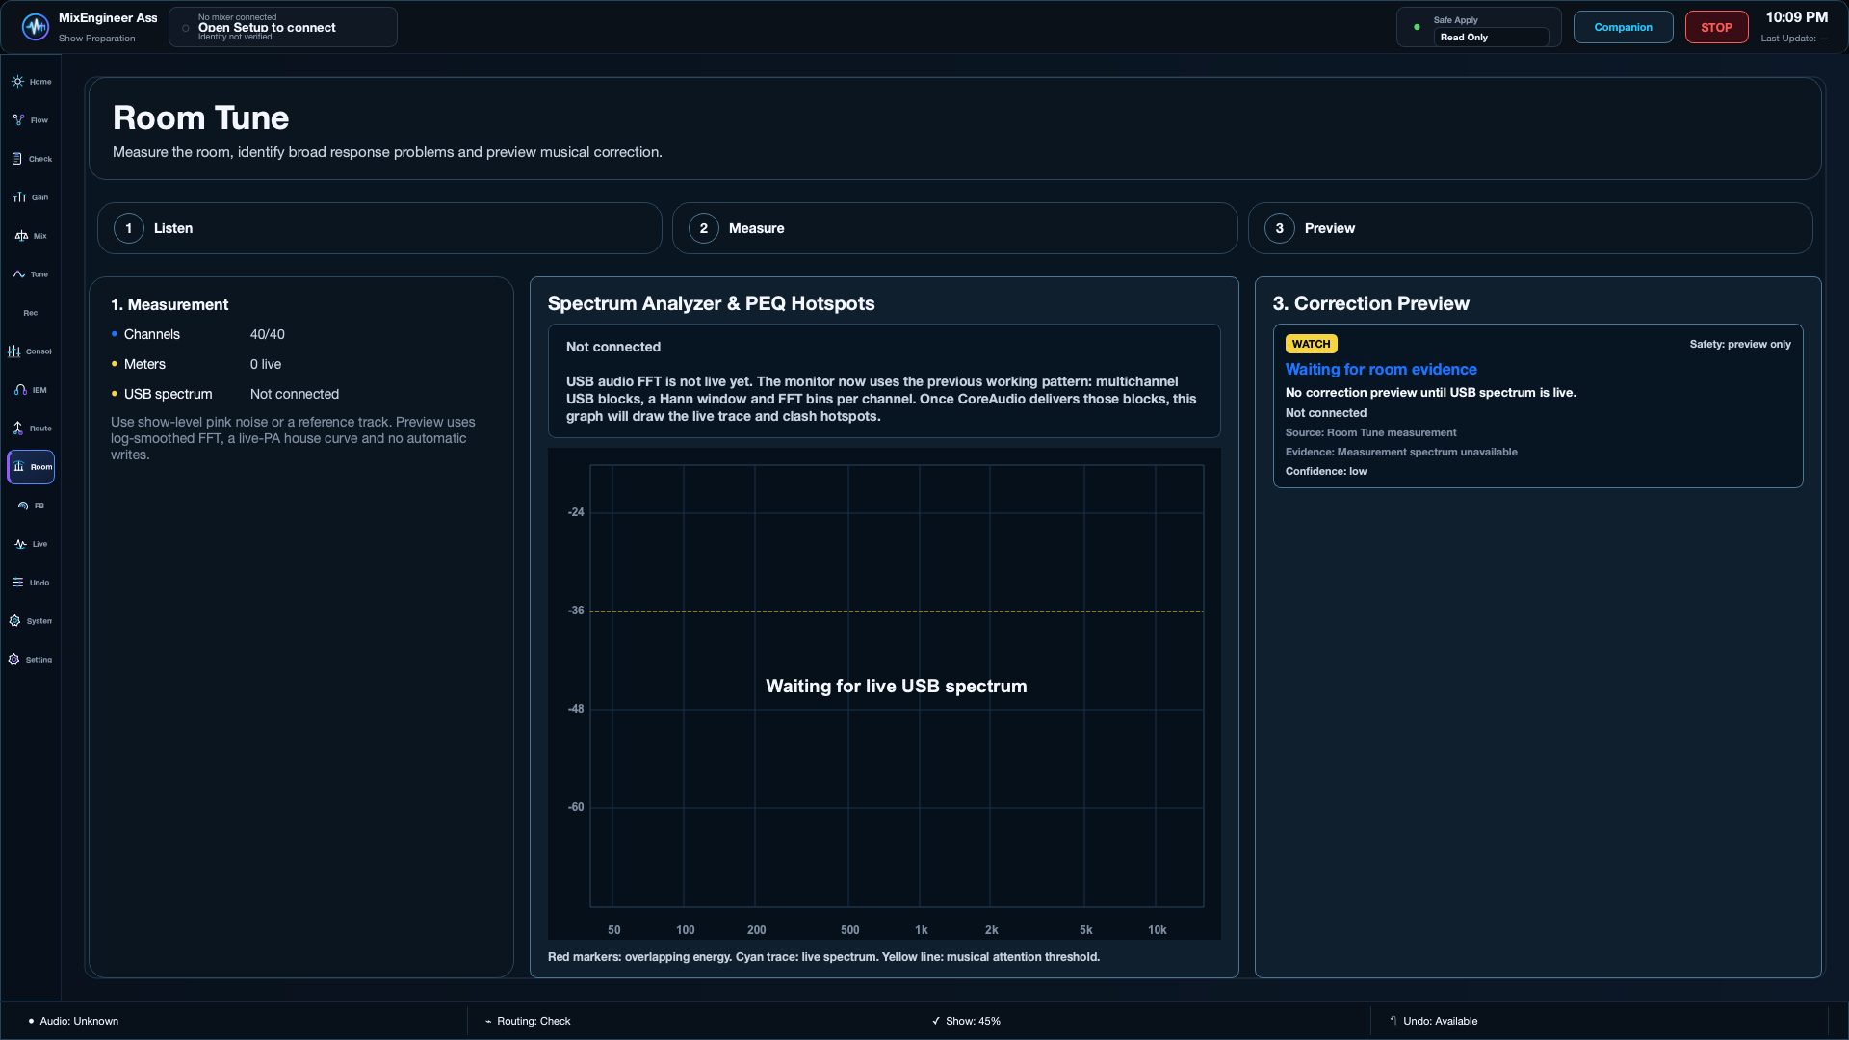The image size is (1849, 1040).
Task: Open the IEM headphones section
Action: tap(31, 390)
